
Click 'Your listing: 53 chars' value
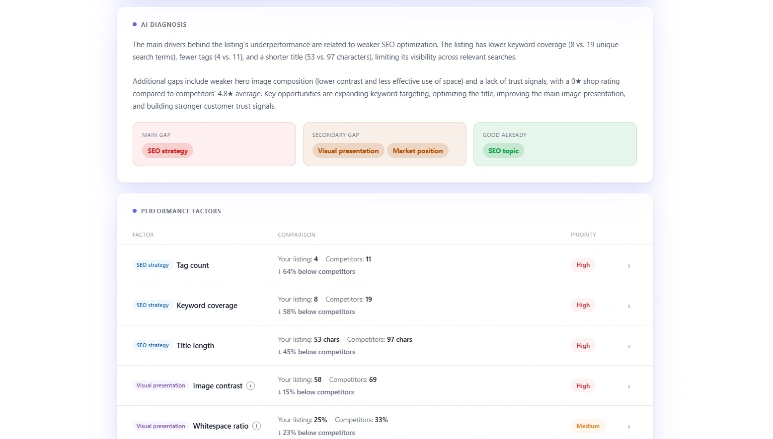pos(309,339)
